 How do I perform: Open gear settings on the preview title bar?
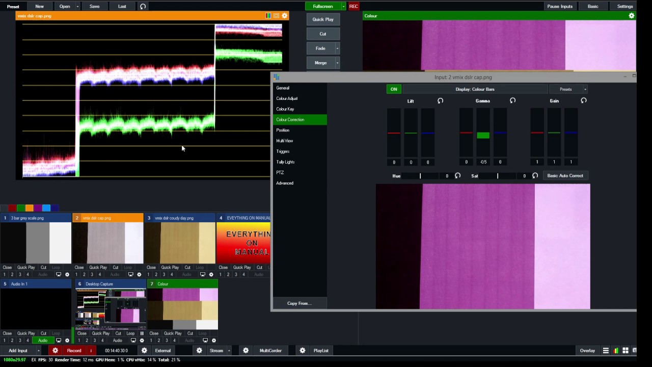pyautogui.click(x=285, y=16)
